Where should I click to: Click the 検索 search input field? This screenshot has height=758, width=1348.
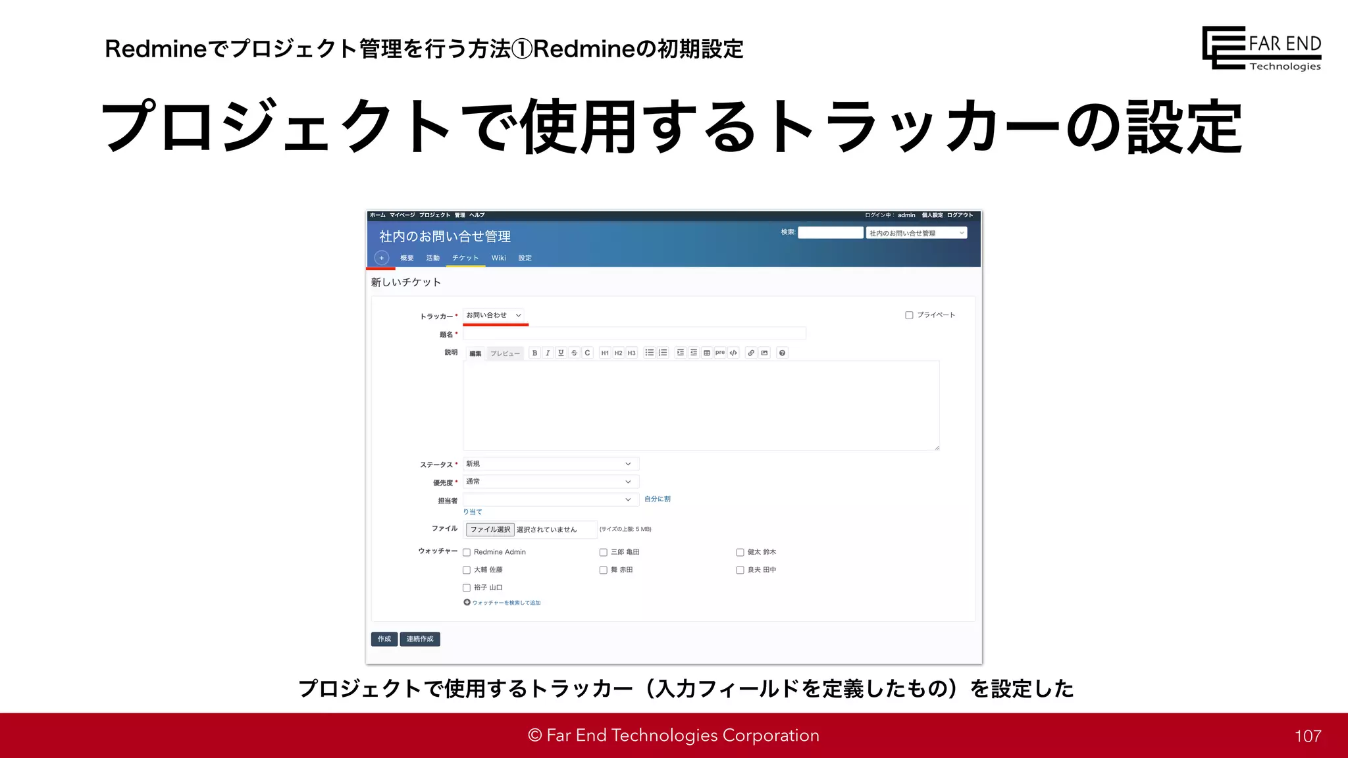(831, 233)
